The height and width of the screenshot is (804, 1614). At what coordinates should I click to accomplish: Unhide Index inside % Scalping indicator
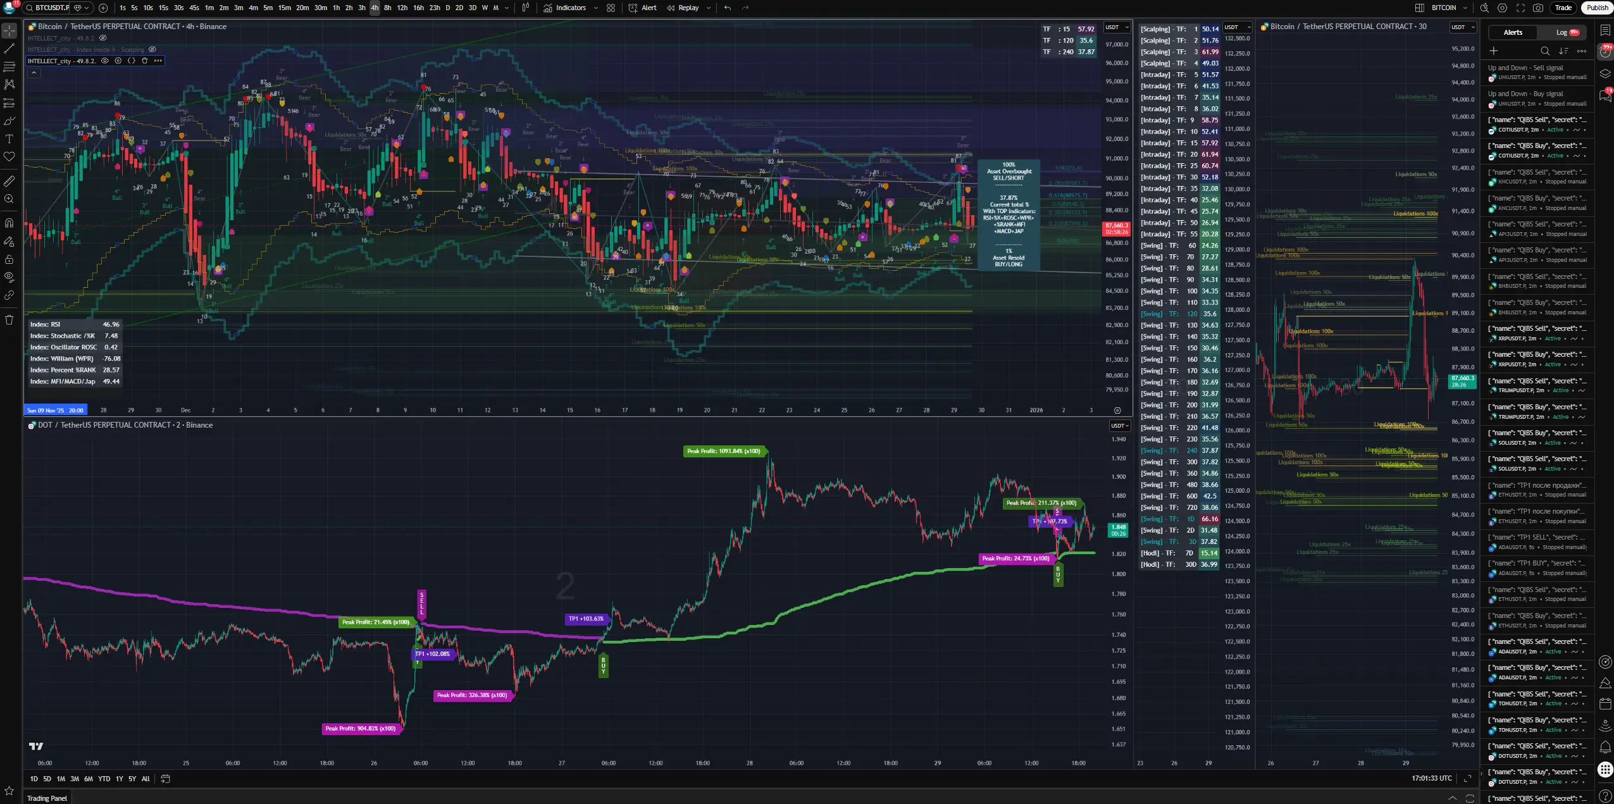point(152,49)
